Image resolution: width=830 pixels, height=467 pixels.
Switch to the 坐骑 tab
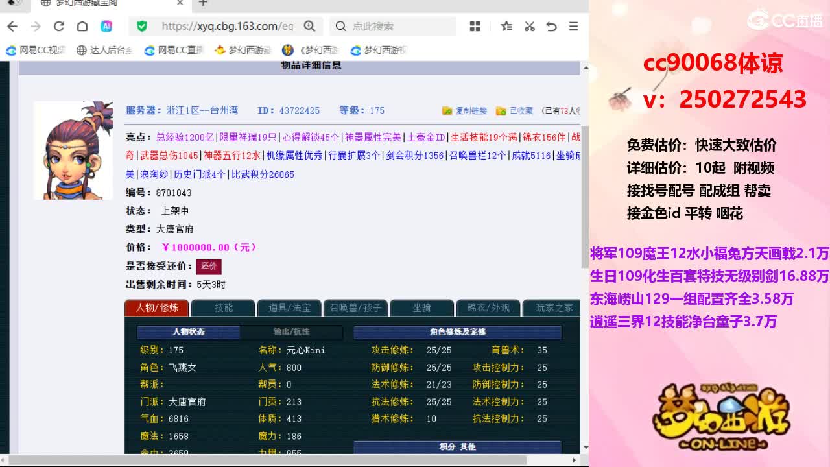pyautogui.click(x=421, y=307)
